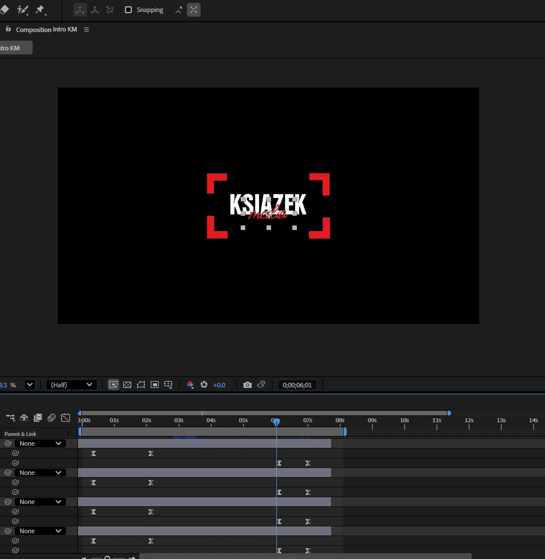The height and width of the screenshot is (559, 545).
Task: Show channel and color management settings
Action: 190,384
